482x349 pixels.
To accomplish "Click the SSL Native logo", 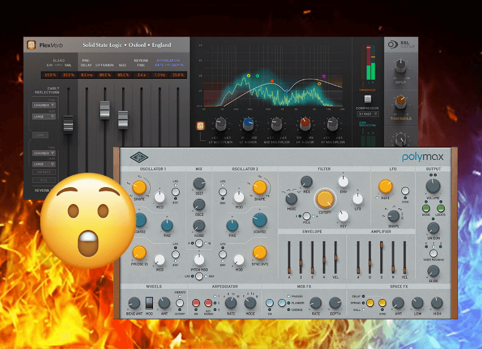I will [x=401, y=45].
